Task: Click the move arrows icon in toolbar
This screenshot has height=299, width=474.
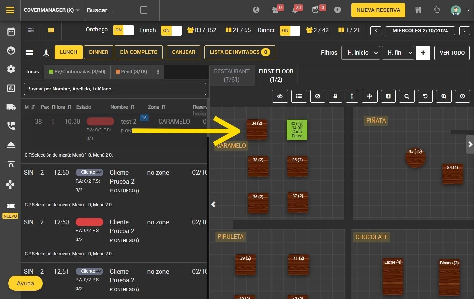Action: (x=370, y=96)
